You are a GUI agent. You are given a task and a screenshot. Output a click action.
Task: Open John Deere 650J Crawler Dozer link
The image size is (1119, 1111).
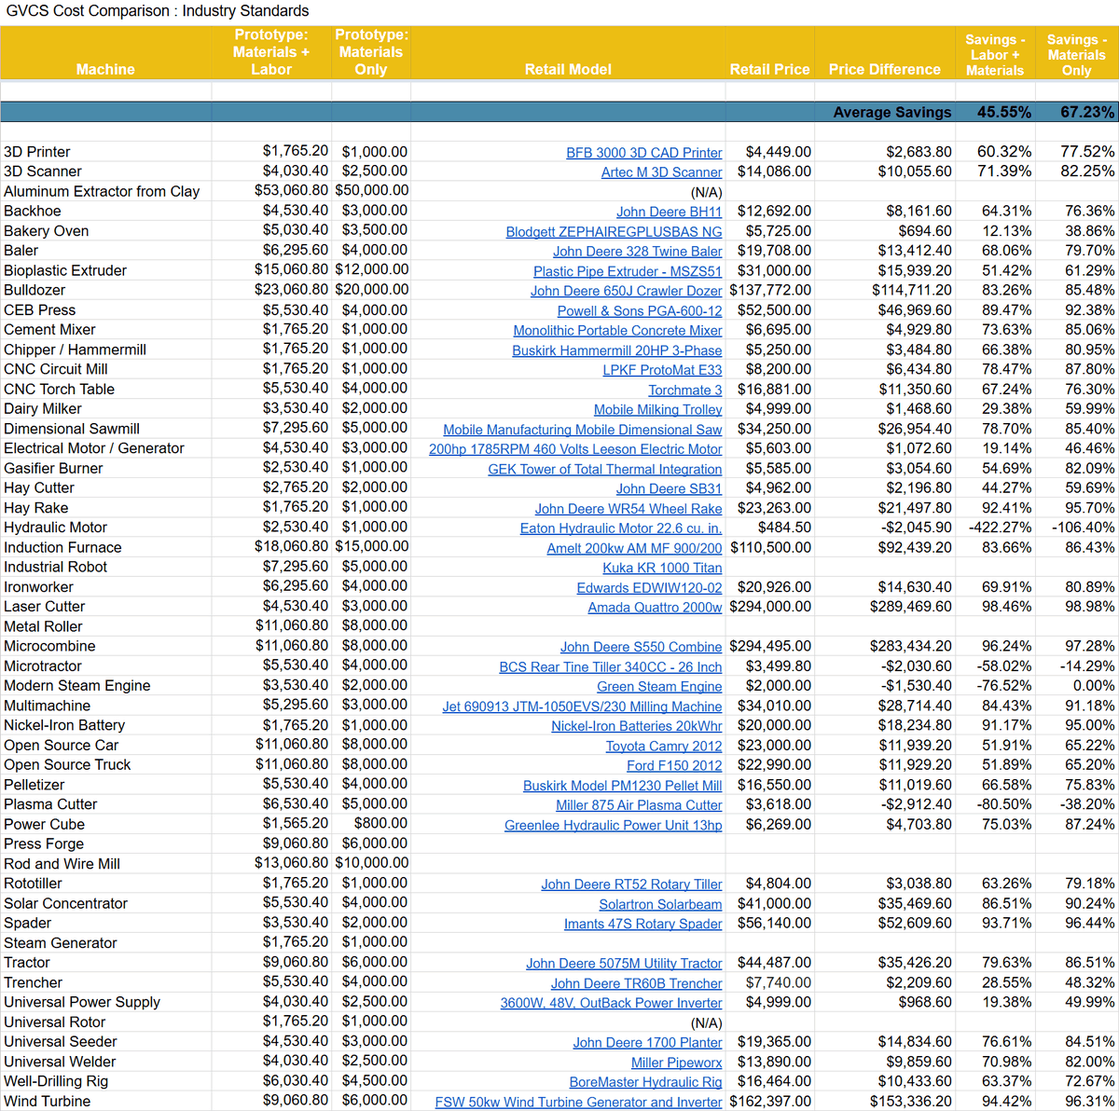tap(626, 291)
